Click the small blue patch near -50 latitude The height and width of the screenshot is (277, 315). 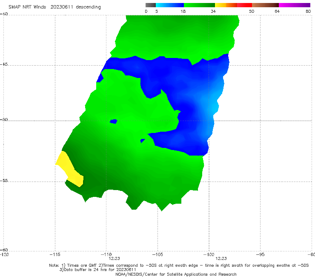tap(114, 121)
